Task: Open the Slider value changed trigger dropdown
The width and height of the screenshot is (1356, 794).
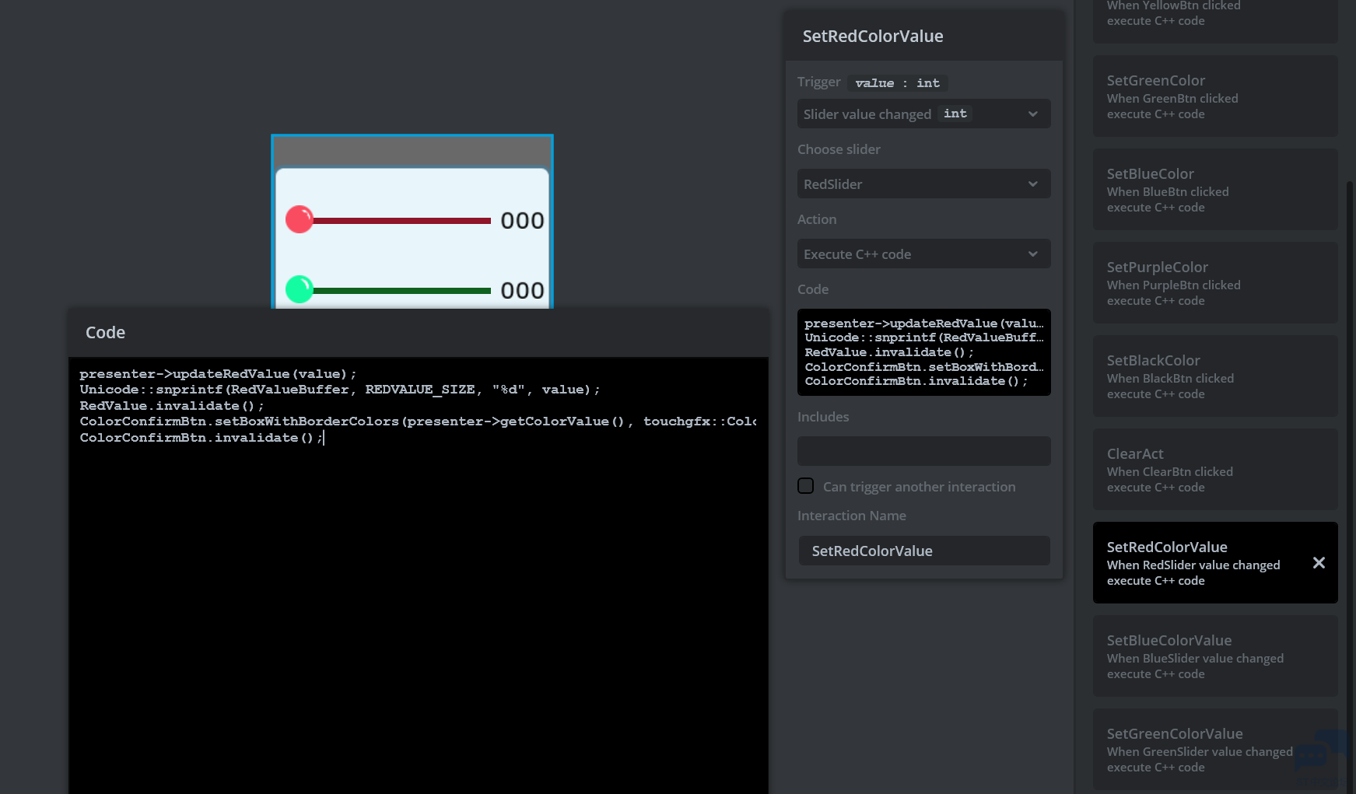Action: [x=923, y=114]
